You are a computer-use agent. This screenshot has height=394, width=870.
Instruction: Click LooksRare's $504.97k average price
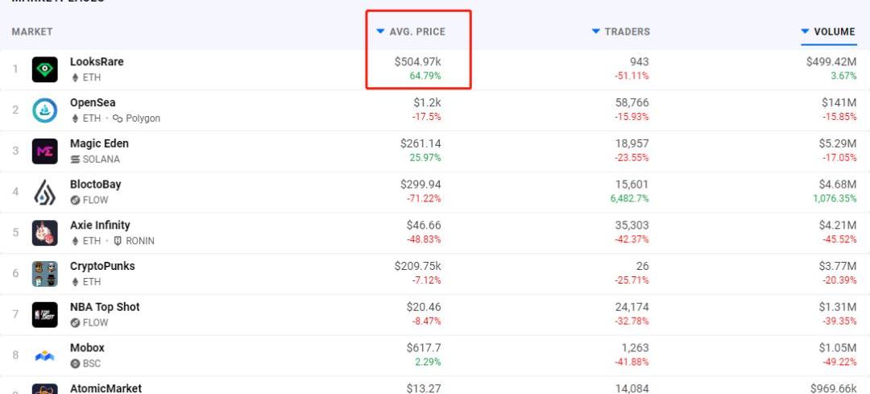coord(417,62)
